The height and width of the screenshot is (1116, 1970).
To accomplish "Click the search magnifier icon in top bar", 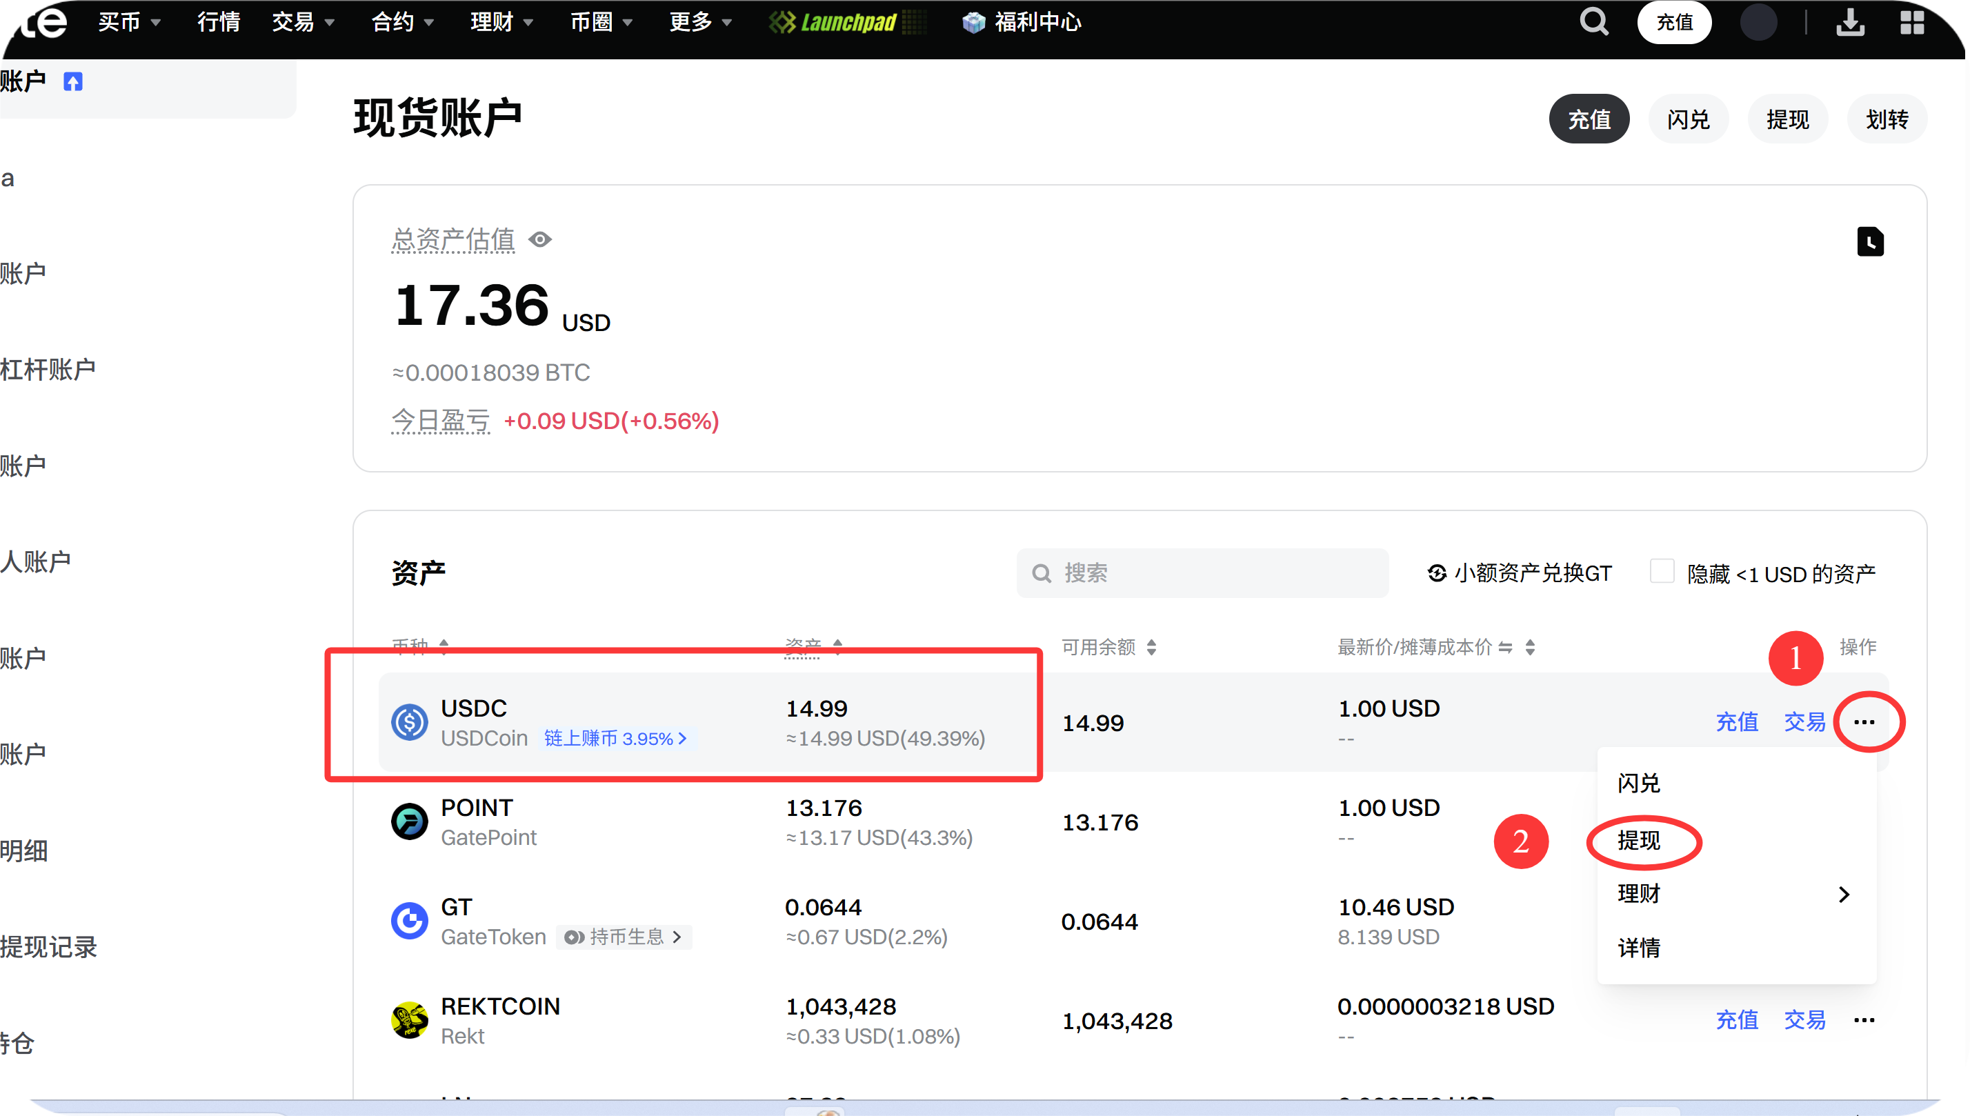I will [x=1593, y=21].
